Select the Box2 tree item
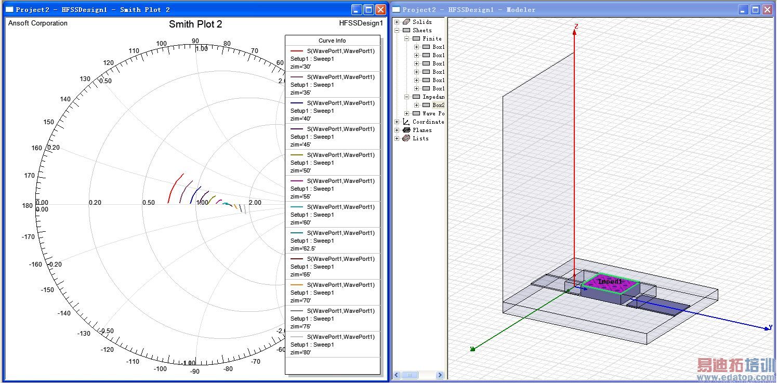The width and height of the screenshot is (777, 383). (x=438, y=105)
